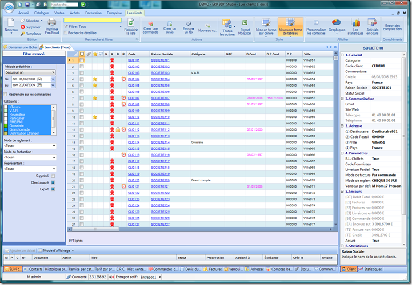
Task: Open company link SOCIETE112
Action: (160, 129)
